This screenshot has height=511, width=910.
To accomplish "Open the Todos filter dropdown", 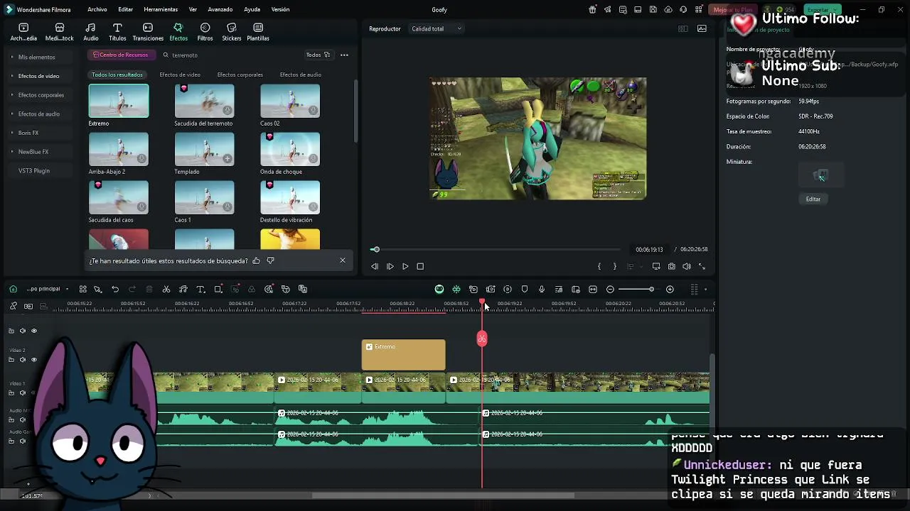I will pyautogui.click(x=318, y=55).
